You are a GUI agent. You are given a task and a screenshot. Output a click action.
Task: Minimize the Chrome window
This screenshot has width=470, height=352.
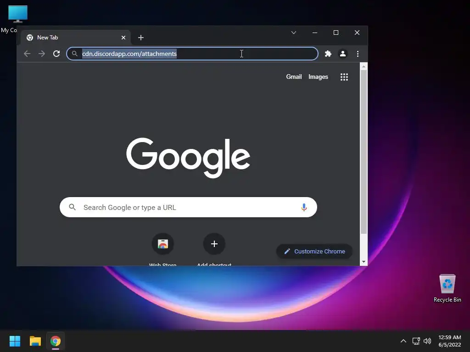click(315, 33)
